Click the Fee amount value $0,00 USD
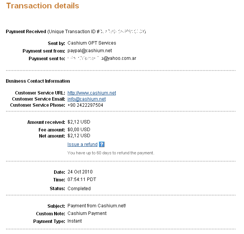This screenshot has width=244, height=234. tap(79, 130)
